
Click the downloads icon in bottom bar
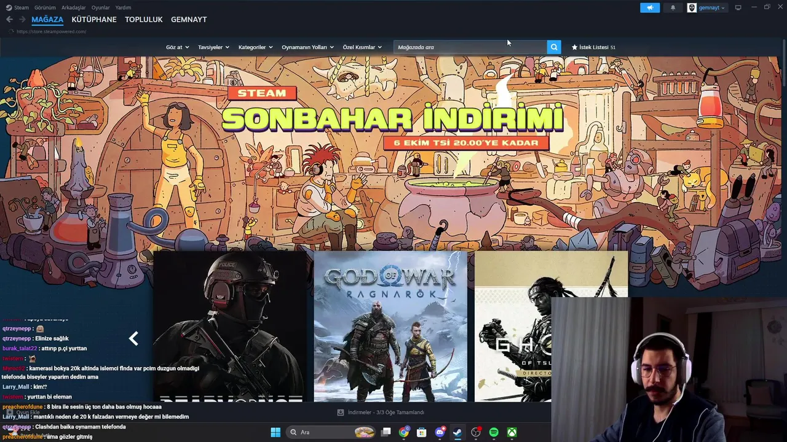pos(341,413)
